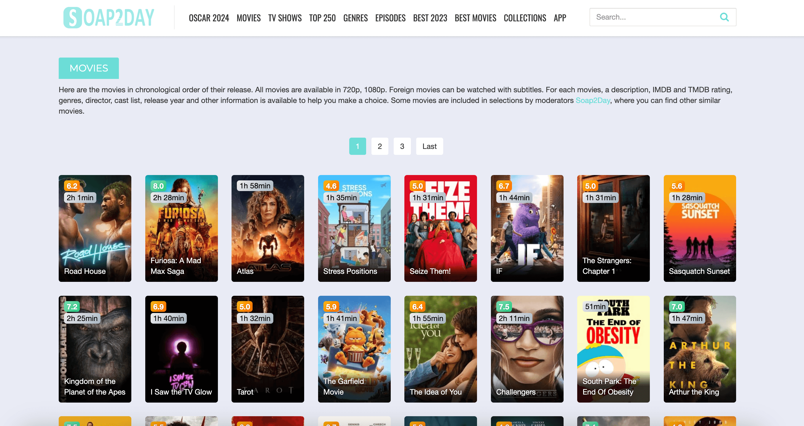Open the Genres menu
Screen dimensions: 804x426
click(x=355, y=18)
